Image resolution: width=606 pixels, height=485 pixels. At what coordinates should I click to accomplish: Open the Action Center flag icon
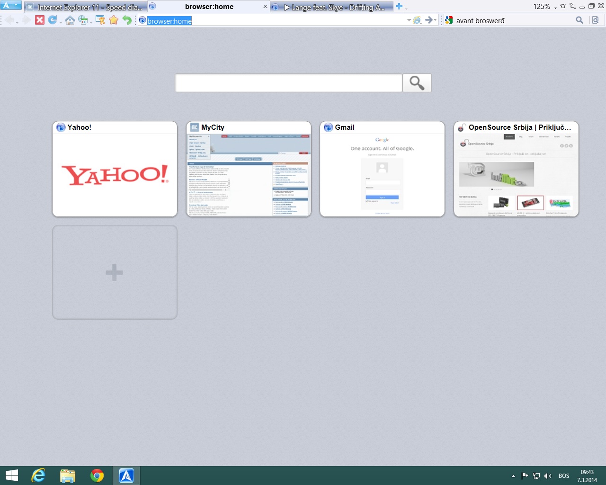point(525,476)
